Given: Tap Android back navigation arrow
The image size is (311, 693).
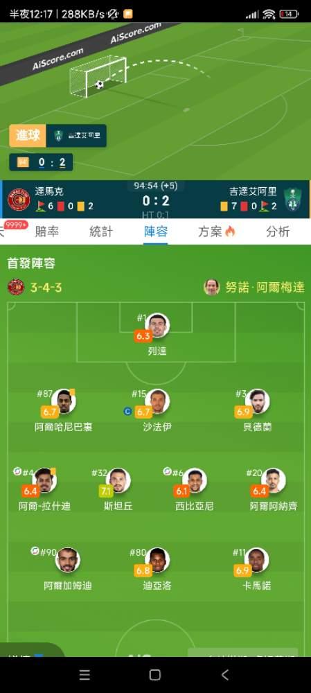Looking at the screenshot, I should point(225,674).
